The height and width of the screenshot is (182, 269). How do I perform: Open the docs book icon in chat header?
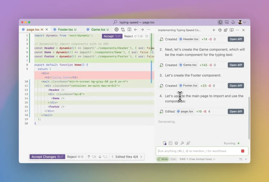tap(232, 30)
